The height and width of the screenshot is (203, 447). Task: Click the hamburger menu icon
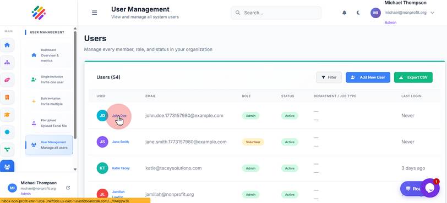[94, 13]
